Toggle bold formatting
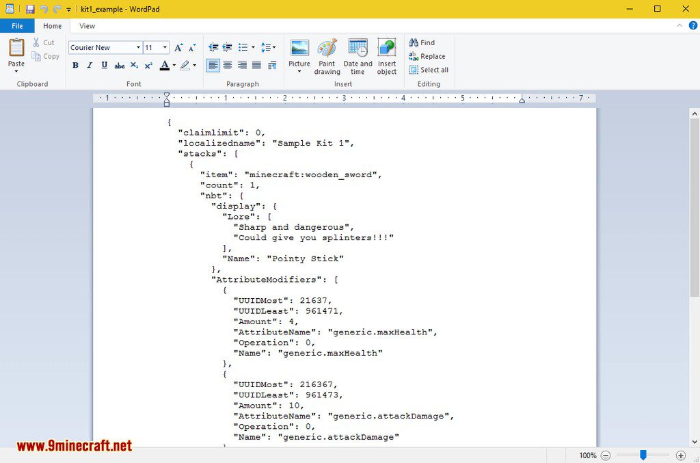Viewport: 700px width, 463px height. [75, 66]
